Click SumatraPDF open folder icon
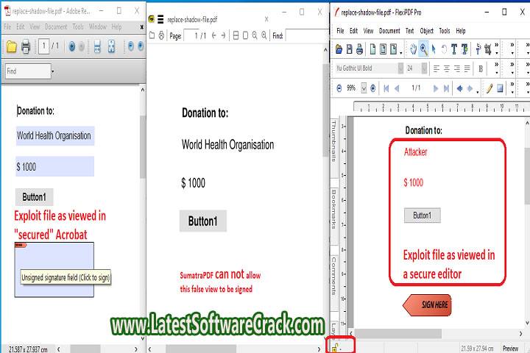The width and height of the screenshot is (530, 353). (152, 35)
